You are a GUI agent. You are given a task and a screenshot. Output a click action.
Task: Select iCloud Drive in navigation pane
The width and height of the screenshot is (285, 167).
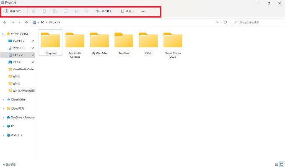click(x=16, y=100)
